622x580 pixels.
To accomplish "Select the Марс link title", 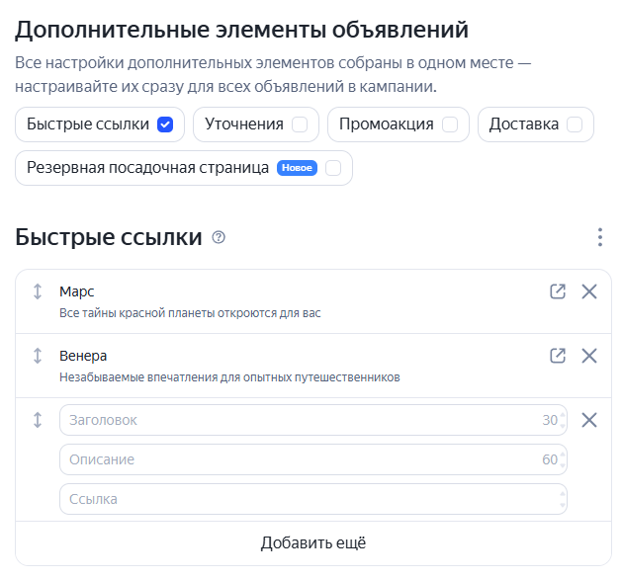I will coord(76,291).
